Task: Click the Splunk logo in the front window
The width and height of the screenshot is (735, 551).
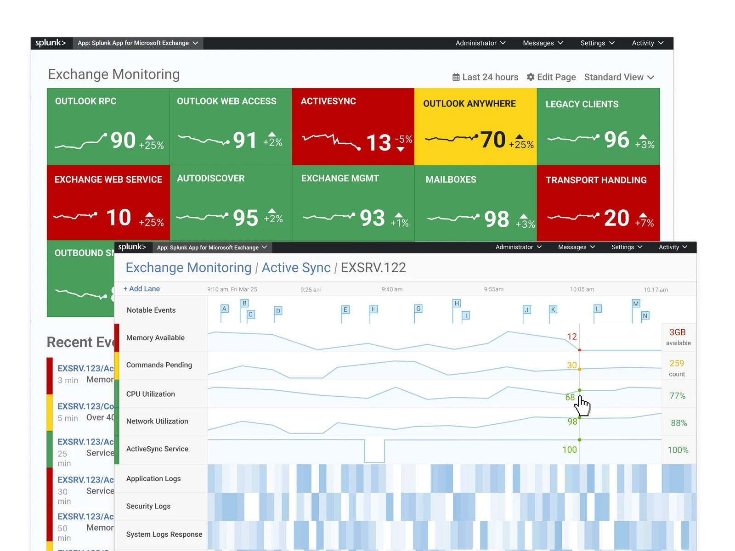Action: pyautogui.click(x=132, y=247)
